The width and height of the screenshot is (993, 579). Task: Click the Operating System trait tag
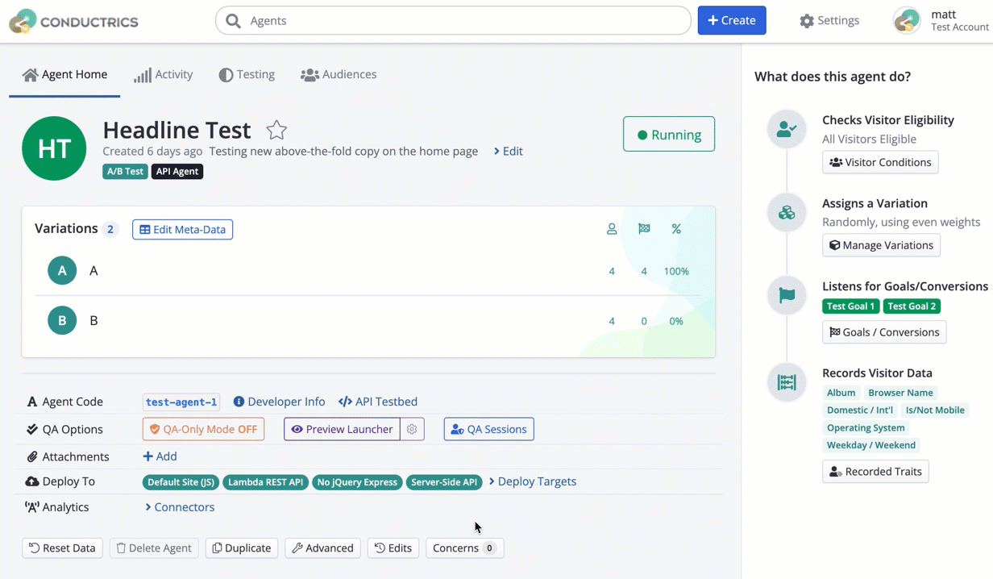(866, 428)
